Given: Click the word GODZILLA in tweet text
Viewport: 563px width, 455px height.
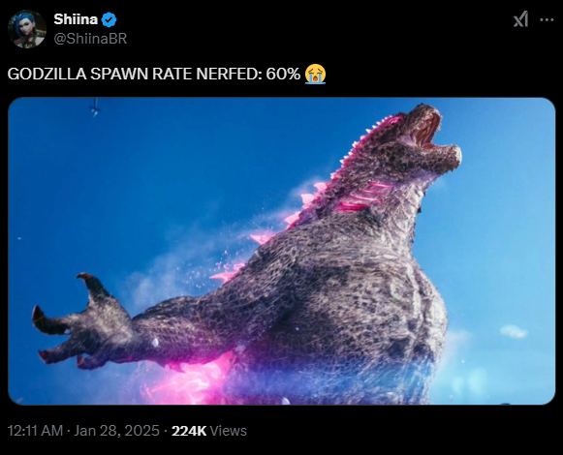Looking at the screenshot, I should click(x=47, y=74).
